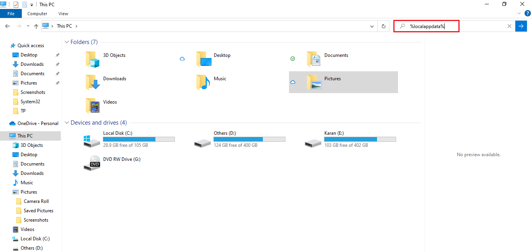Screen dimensions: 532x252
Task: Click the Back navigation arrow
Action: [7, 26]
